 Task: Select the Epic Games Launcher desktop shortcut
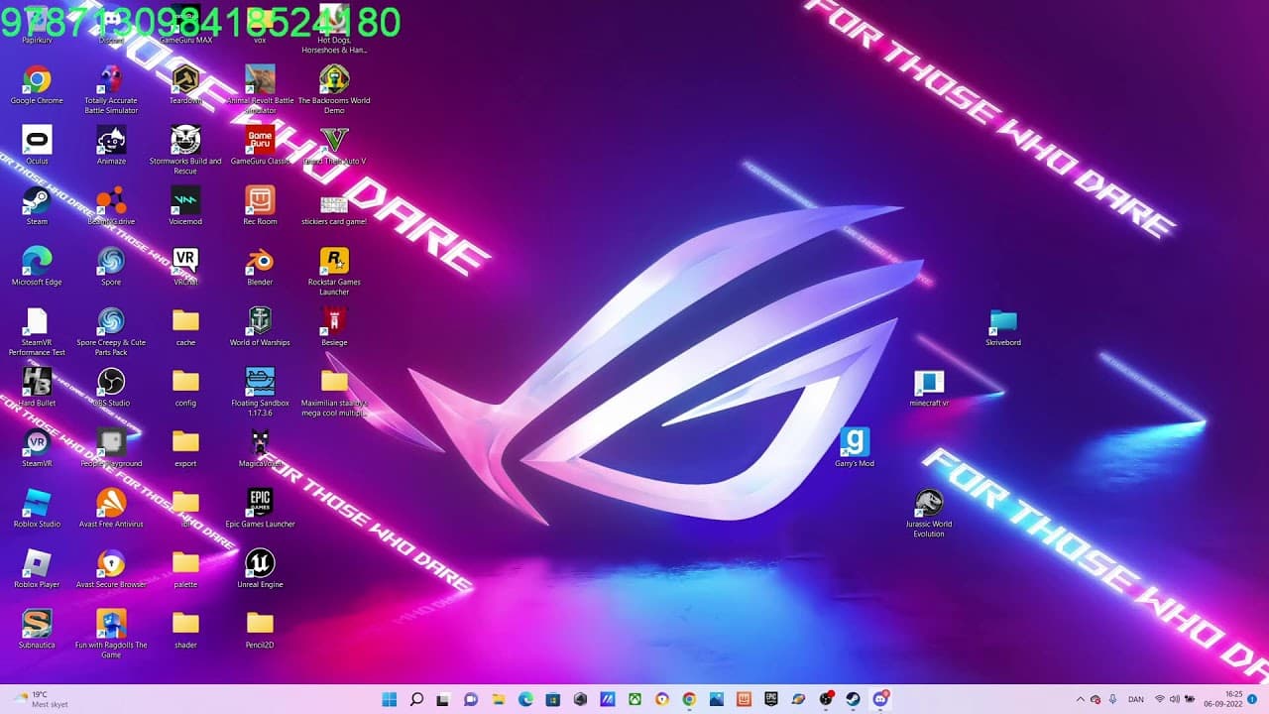coord(260,509)
